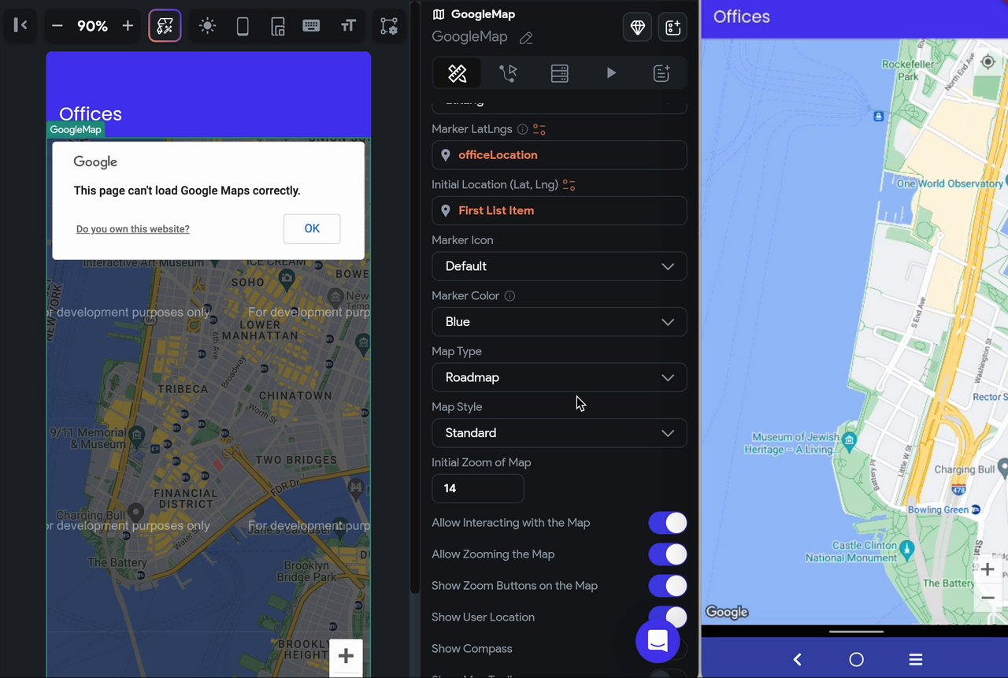This screenshot has width=1008, height=678.
Task: Click the add component icon button
Action: (x=673, y=28)
